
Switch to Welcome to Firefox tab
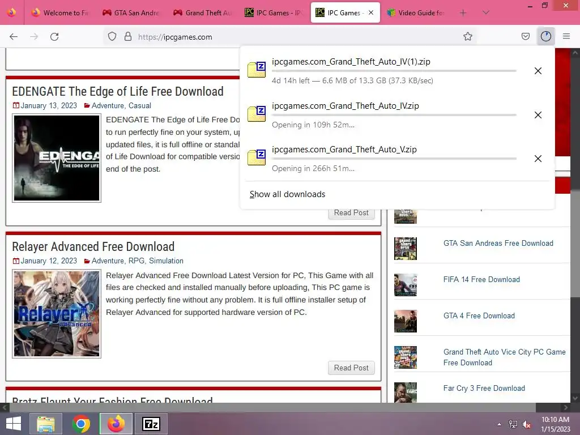click(60, 12)
